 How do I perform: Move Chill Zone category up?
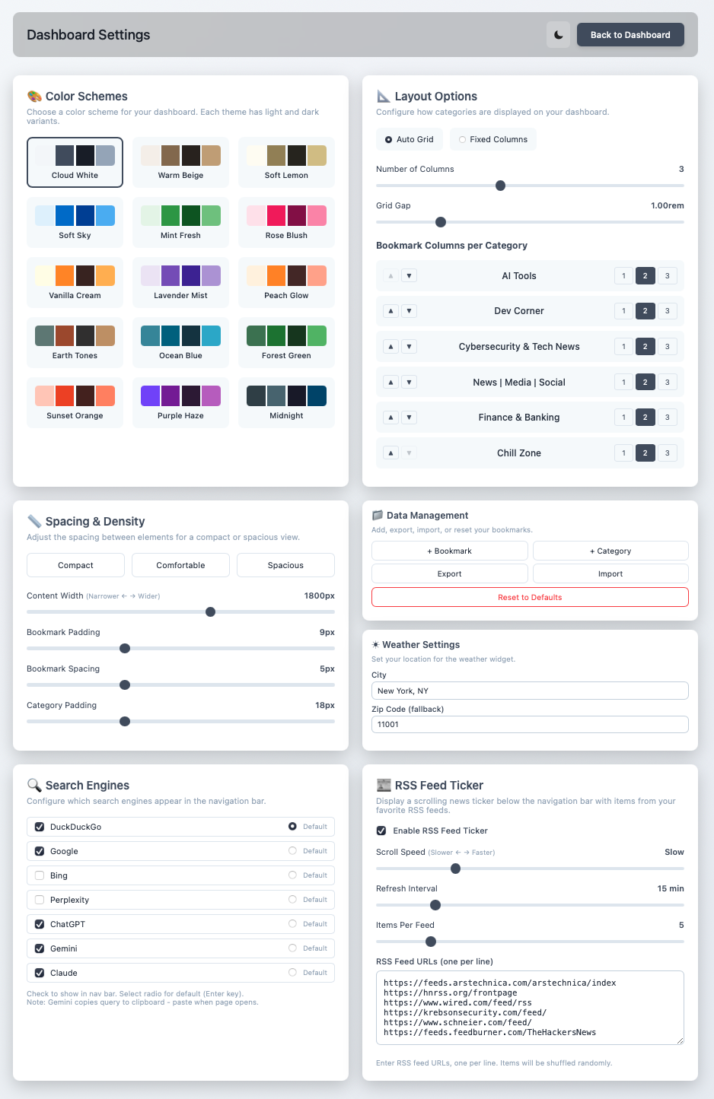point(390,453)
